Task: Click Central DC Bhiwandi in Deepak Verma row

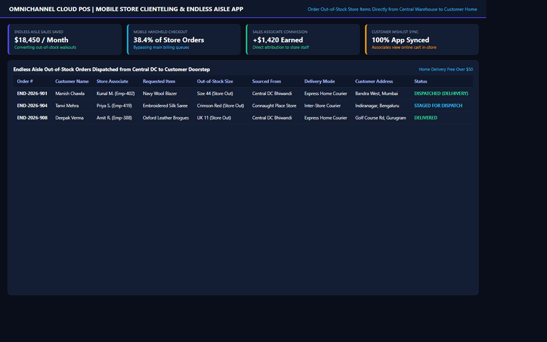Action: pos(272,118)
